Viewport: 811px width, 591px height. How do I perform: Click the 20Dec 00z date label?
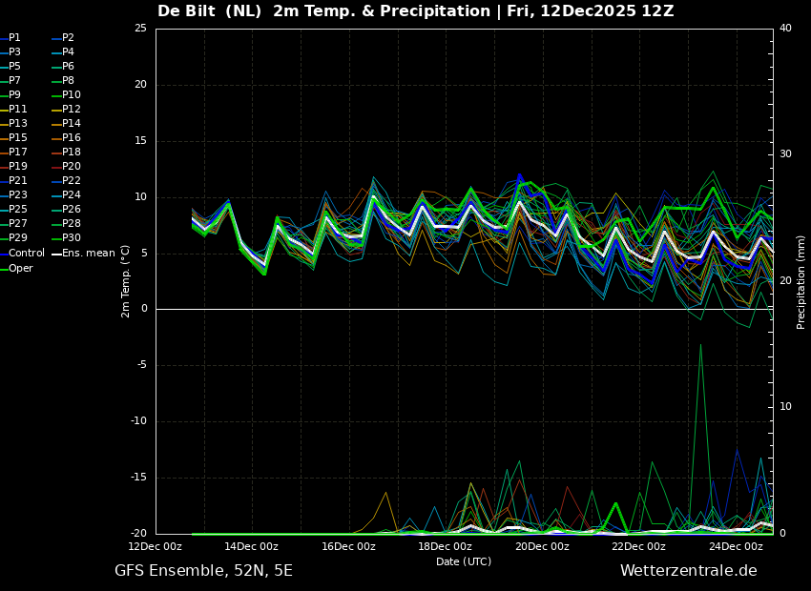coord(543,546)
